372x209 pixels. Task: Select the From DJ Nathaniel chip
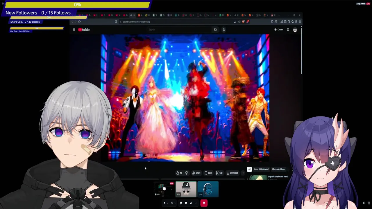click(x=261, y=169)
